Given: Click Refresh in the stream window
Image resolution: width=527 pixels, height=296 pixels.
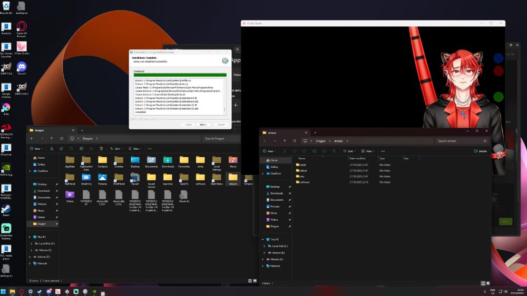Looking at the screenshot, I should 295,141.
